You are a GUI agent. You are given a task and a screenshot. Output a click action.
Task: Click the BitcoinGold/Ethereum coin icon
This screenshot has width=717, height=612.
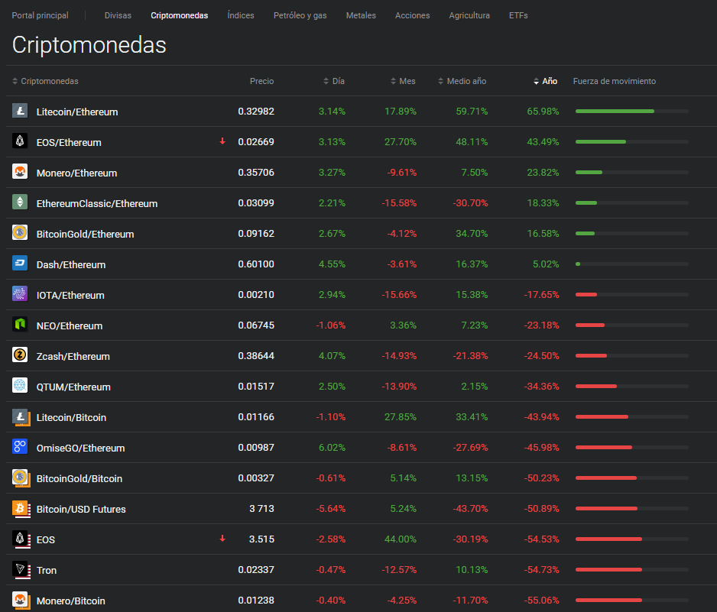(20, 233)
